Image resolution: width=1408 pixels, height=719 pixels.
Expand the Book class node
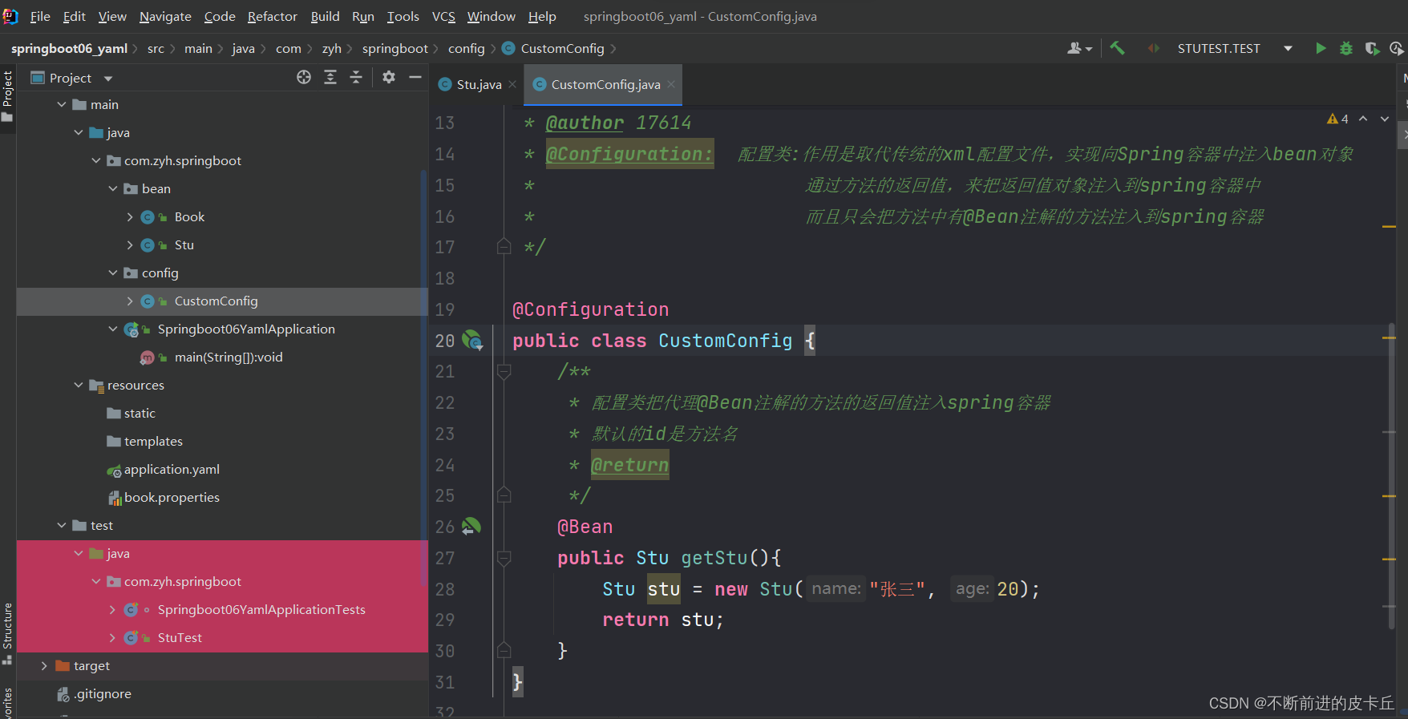130,216
